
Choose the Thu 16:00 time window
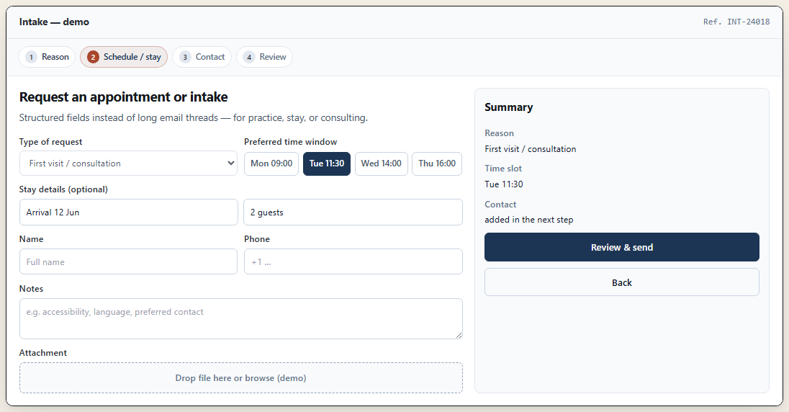(x=437, y=164)
